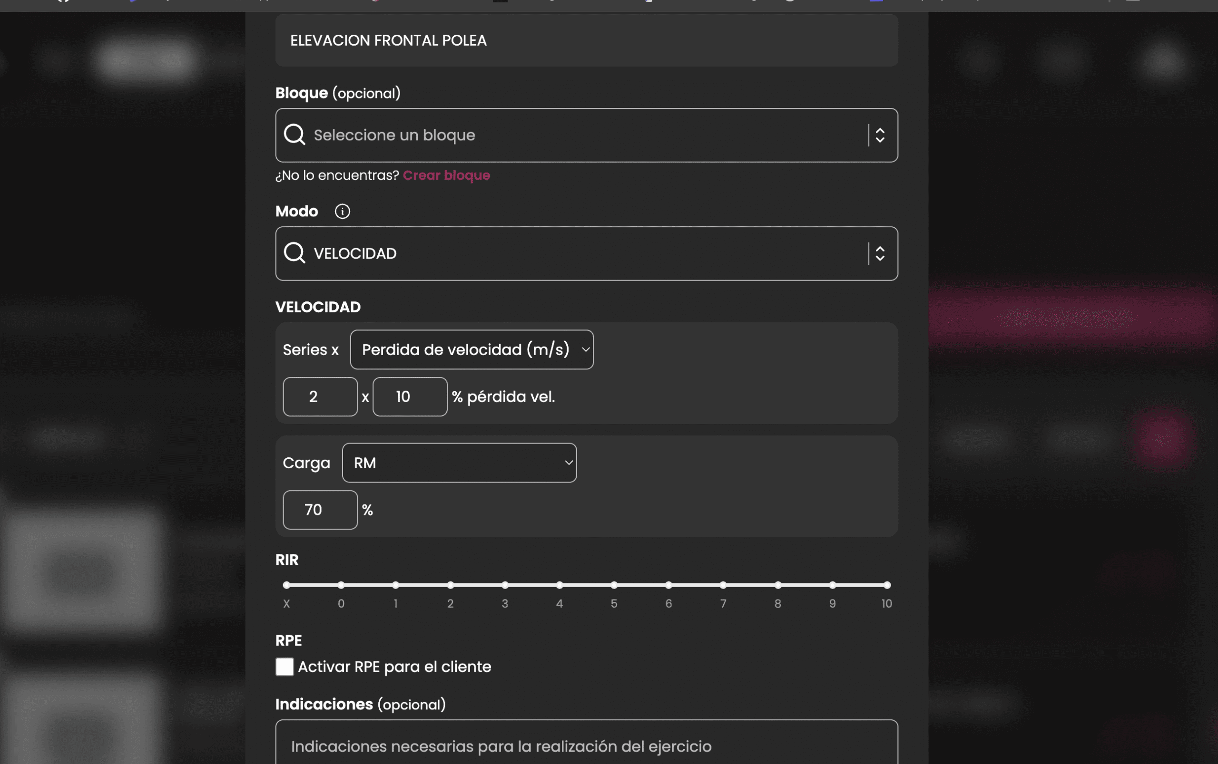This screenshot has width=1218, height=764.
Task: Click the Modo info icon
Action: point(342,211)
